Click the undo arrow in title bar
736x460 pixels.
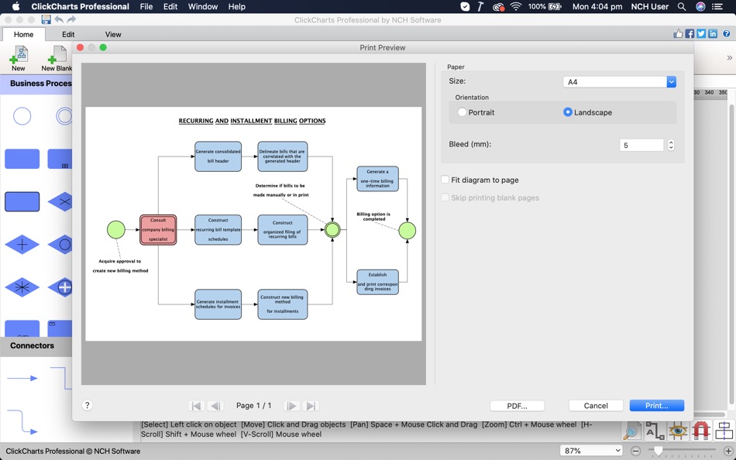(x=59, y=19)
